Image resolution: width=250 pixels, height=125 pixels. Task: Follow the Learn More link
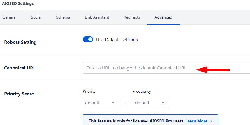(196, 121)
